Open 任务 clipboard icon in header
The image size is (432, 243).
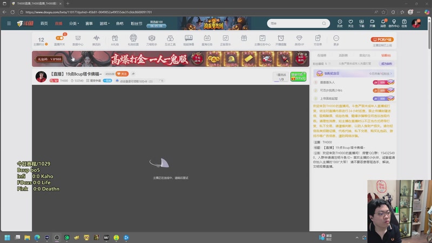click(404, 23)
